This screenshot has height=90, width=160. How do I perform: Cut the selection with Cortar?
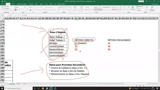coord(7,6)
